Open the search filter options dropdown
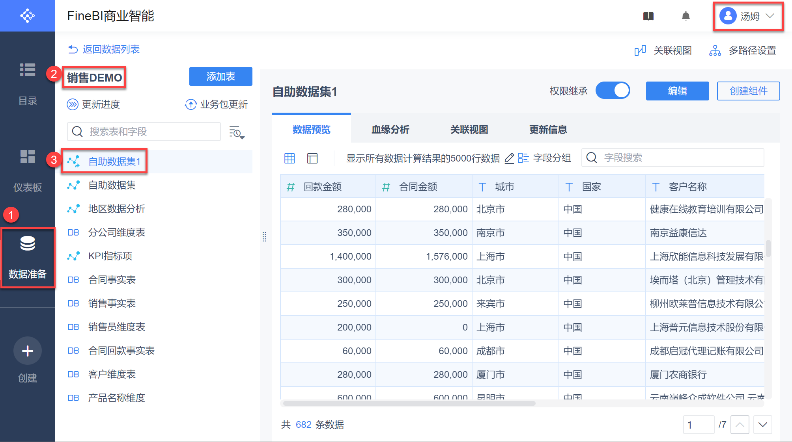The image size is (792, 442). pos(237,132)
